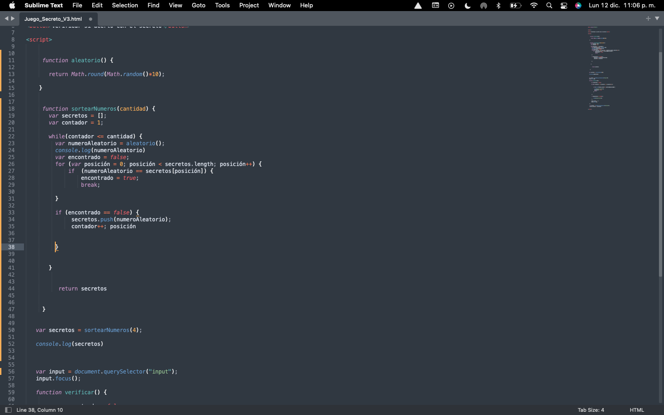Image resolution: width=664 pixels, height=415 pixels.
Task: Open the Bluetooth menu
Action: (498, 6)
